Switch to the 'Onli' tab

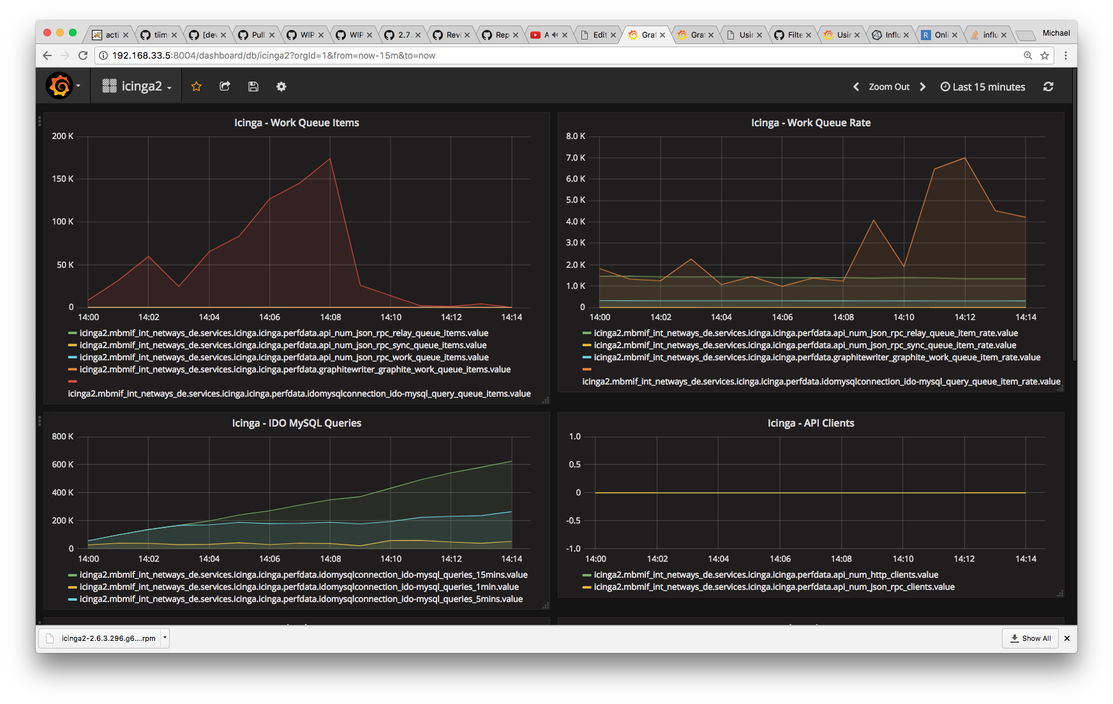[939, 35]
